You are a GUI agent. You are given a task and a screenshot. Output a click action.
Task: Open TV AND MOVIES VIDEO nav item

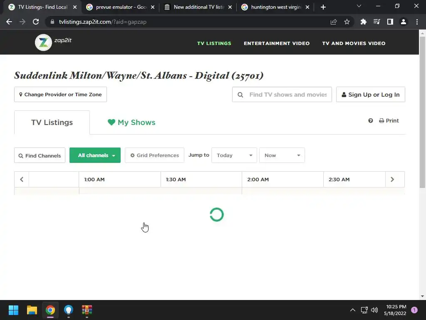pos(354,43)
